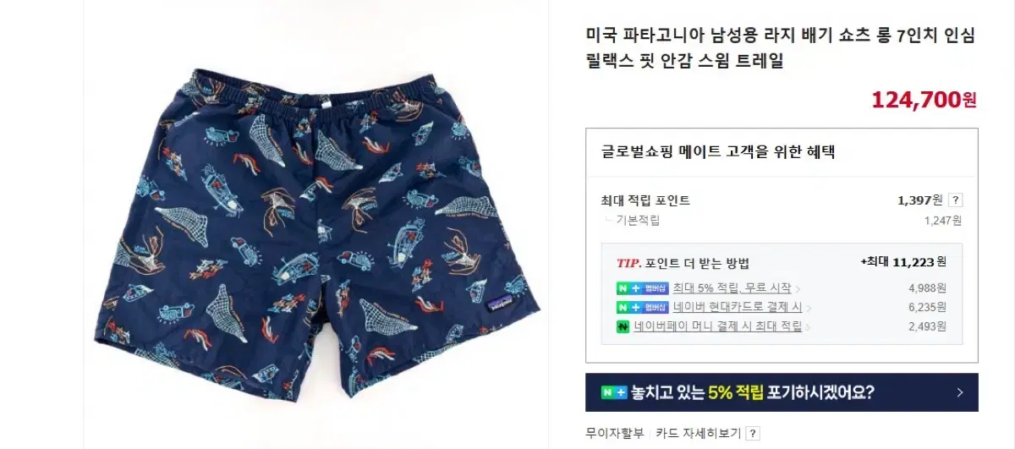Click the green N pay icon beside 네이버페이 머니
This screenshot has width=1015, height=449.
tap(623, 326)
